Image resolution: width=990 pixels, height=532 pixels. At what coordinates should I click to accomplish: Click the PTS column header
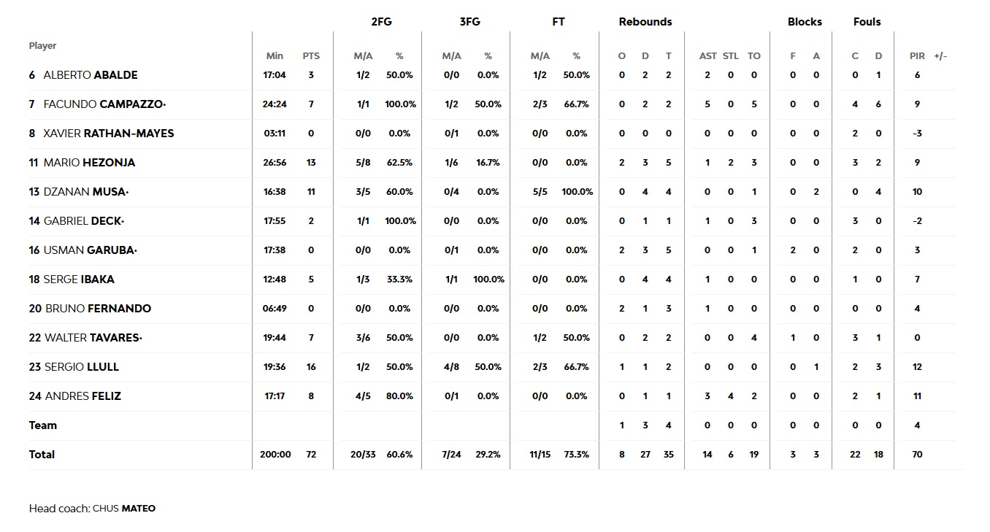(x=311, y=56)
